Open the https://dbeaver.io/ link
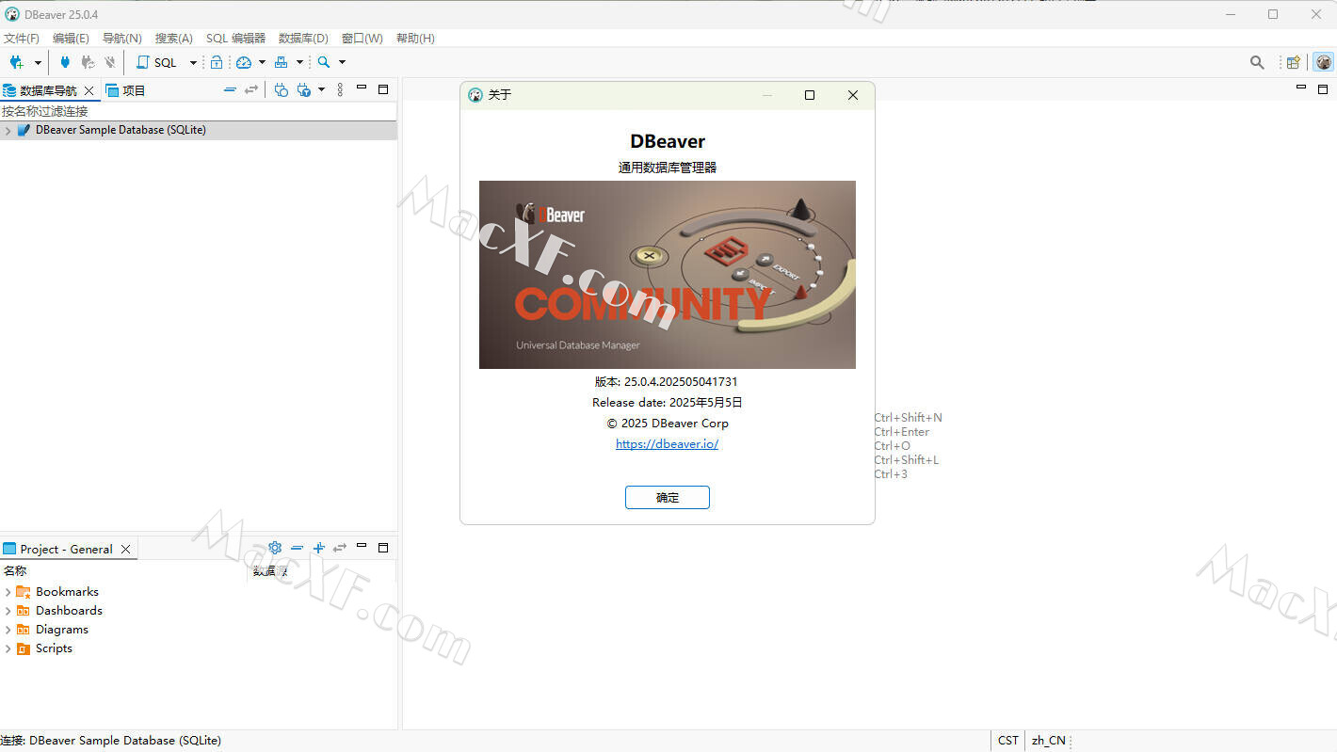 [x=667, y=443]
